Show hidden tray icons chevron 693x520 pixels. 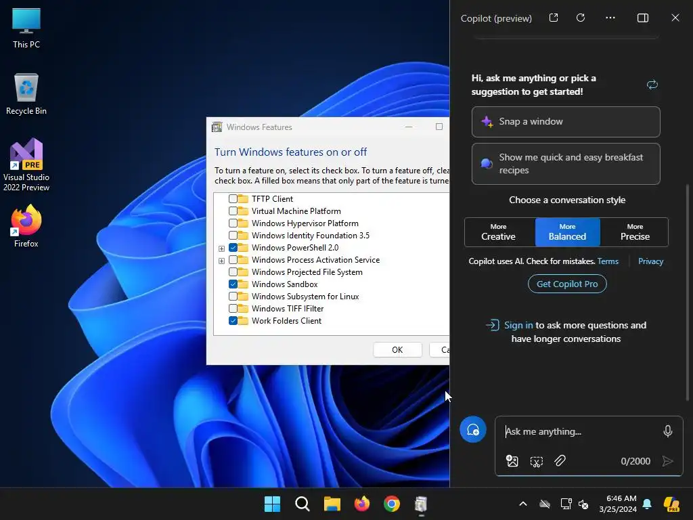(523, 504)
